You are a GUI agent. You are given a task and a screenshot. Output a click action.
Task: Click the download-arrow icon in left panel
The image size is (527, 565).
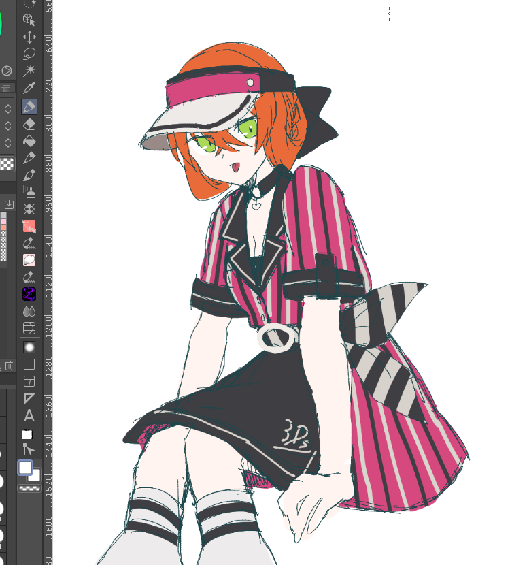[x=9, y=205]
